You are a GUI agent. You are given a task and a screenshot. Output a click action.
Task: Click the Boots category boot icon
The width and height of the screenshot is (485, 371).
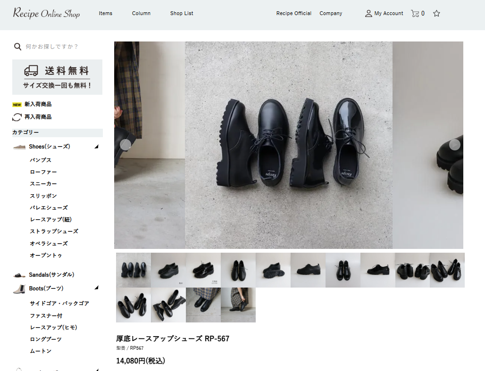tap(19, 289)
